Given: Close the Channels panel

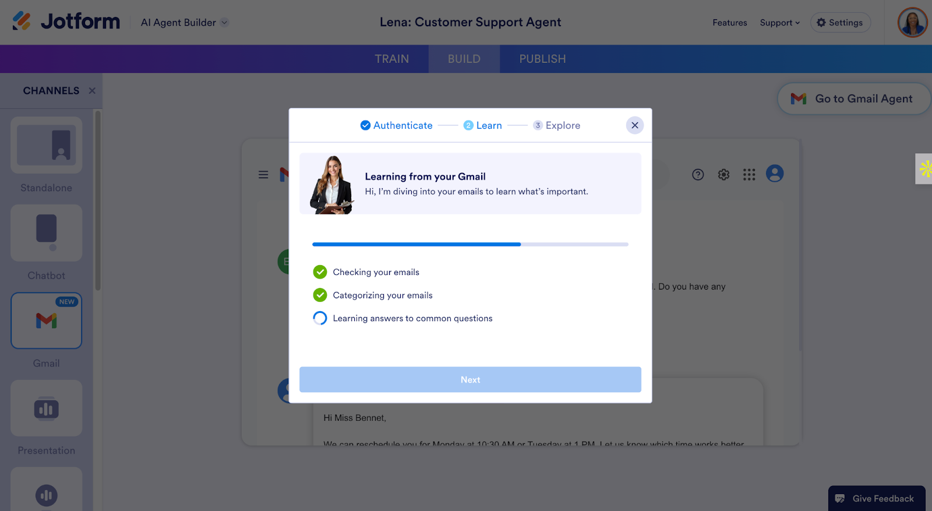Looking at the screenshot, I should coord(92,90).
